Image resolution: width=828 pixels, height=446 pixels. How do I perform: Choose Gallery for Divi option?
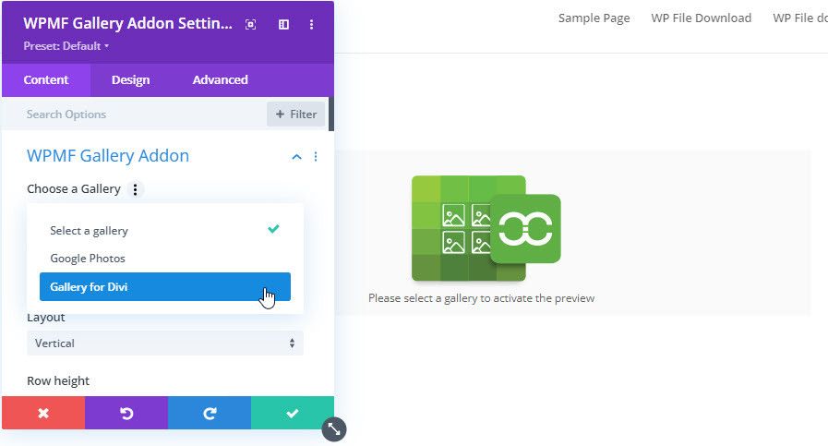[165, 287]
